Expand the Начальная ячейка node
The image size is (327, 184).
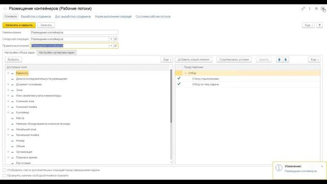pos(8,135)
